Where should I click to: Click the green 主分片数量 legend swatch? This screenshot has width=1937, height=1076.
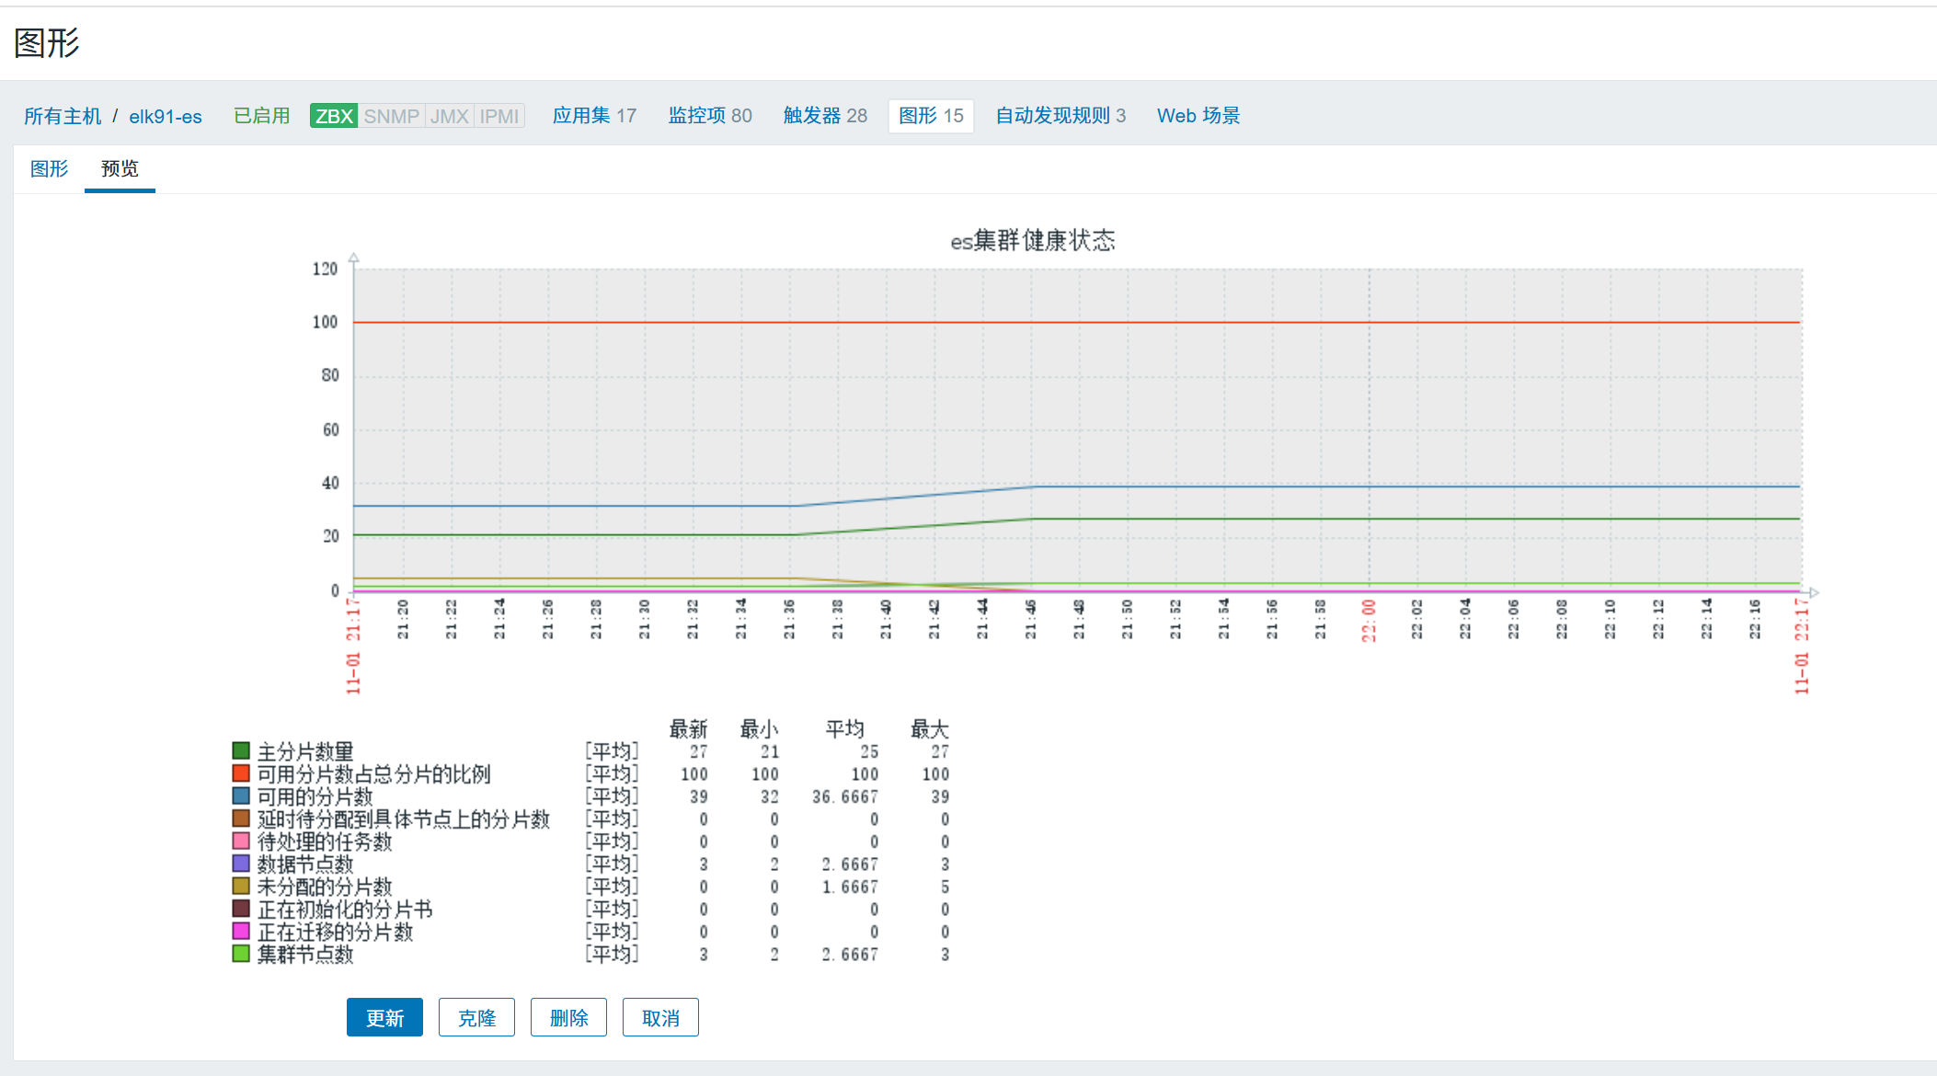point(241,750)
